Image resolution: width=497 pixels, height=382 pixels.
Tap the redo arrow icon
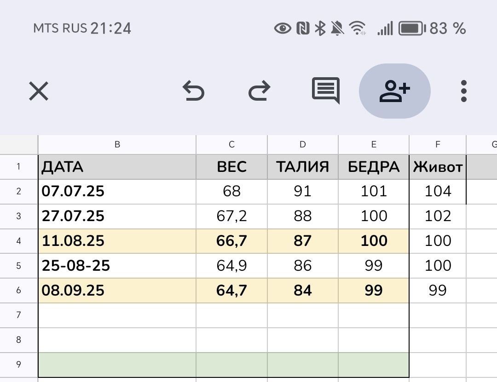tap(260, 91)
